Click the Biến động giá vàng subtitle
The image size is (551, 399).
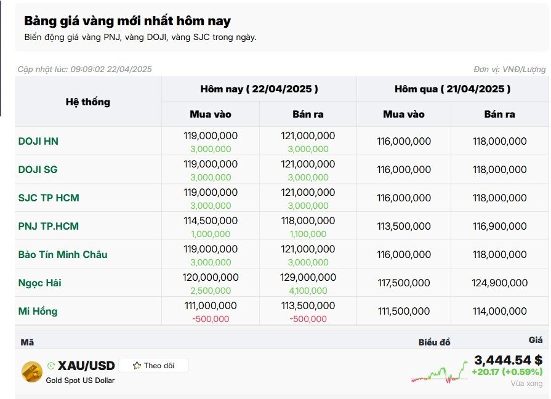tap(140, 38)
